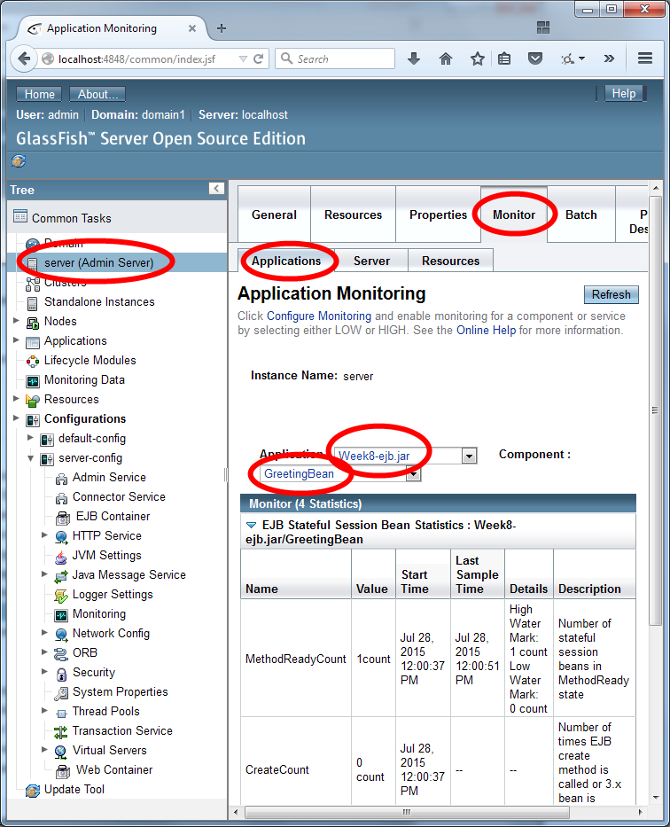This screenshot has width=670, height=827.
Task: Collapse the EJB Stateful Session Bean Statistics section
Action: pos(251,526)
